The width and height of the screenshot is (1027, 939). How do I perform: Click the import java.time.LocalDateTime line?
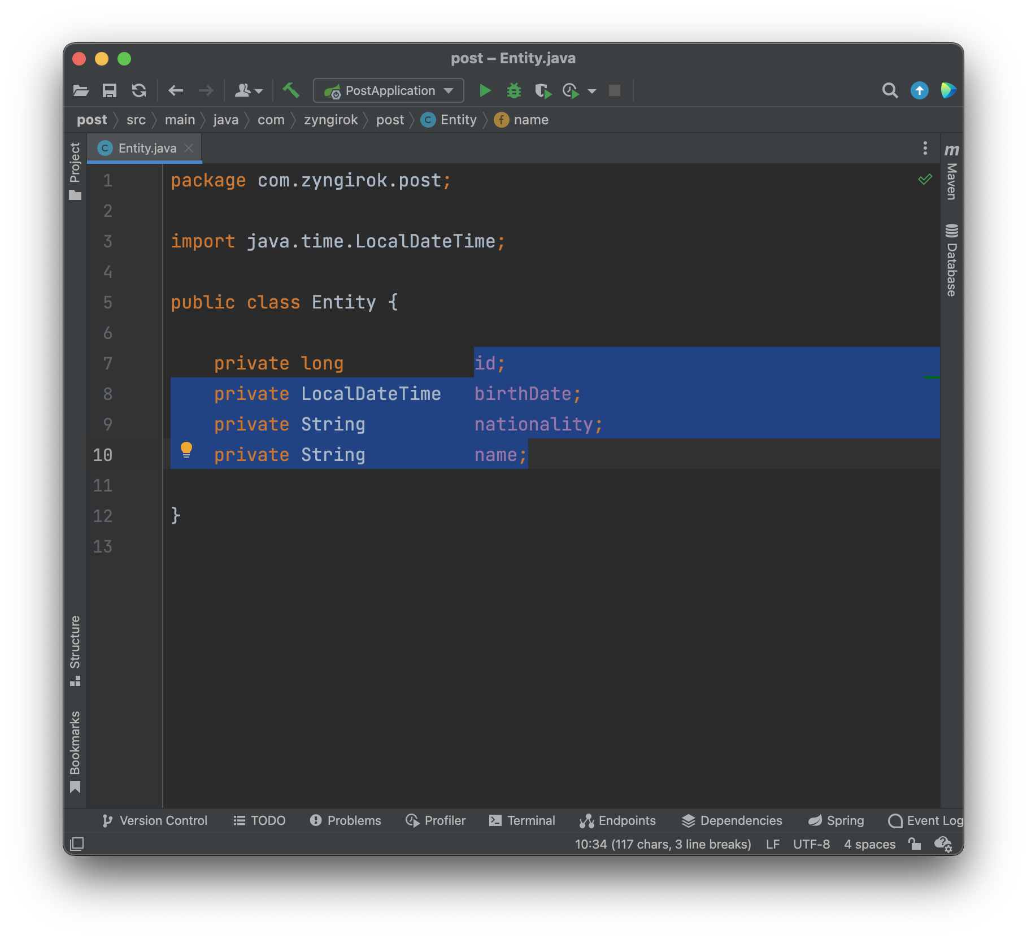(x=338, y=241)
